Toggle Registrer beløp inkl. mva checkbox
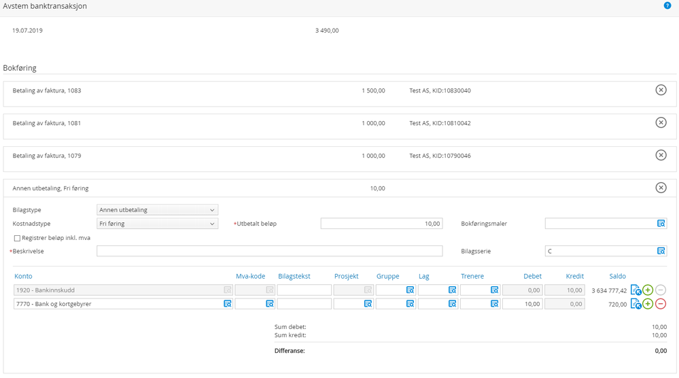The image size is (679, 378). 17,238
